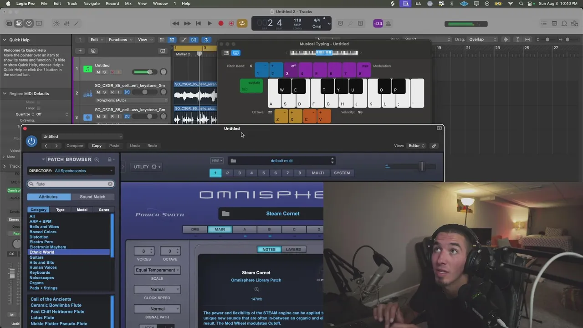
Task: Open the View Editor dropdown
Action: click(416, 146)
